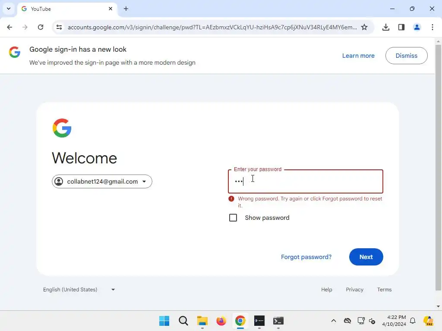The height and width of the screenshot is (331, 442).
Task: Open Chrome's three-dot menu
Action: tap(432, 27)
